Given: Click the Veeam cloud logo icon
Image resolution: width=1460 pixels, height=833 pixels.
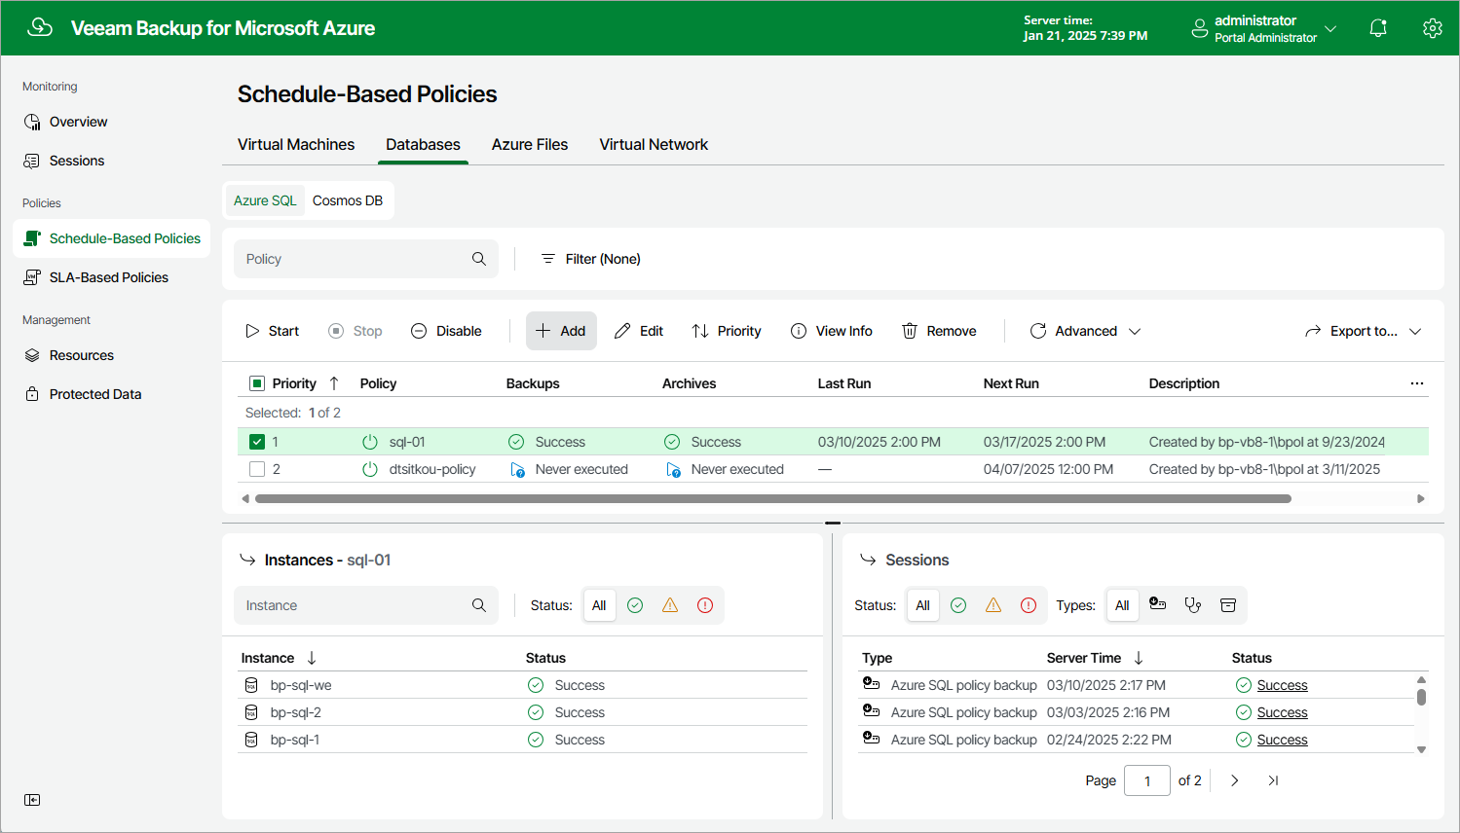Looking at the screenshot, I should pos(40,27).
